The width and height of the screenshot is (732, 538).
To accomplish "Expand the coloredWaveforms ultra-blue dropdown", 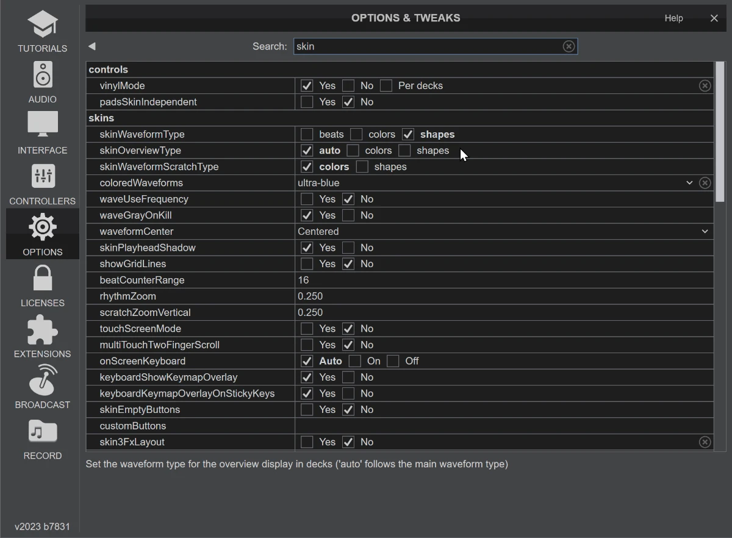I will [689, 183].
